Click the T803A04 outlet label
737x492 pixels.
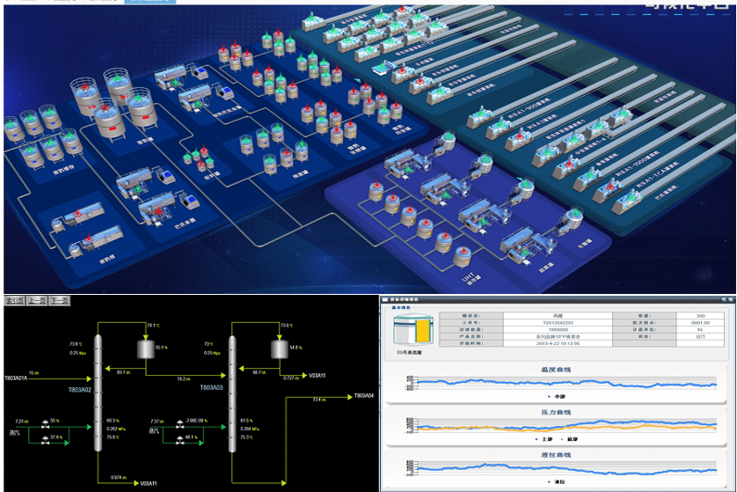363,396
